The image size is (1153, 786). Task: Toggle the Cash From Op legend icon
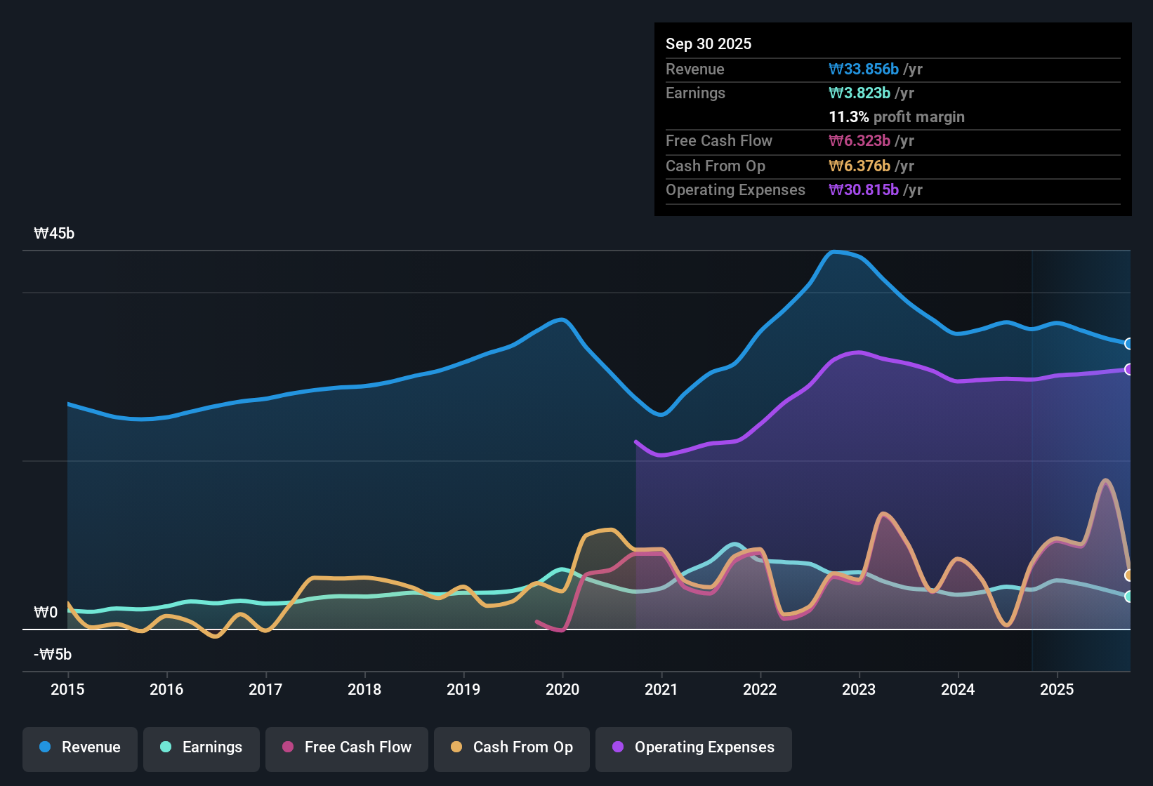coord(455,747)
